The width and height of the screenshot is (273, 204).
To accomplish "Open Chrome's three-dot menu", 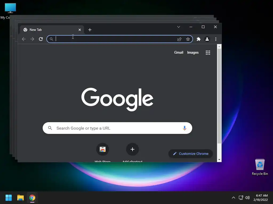I will point(216,39).
